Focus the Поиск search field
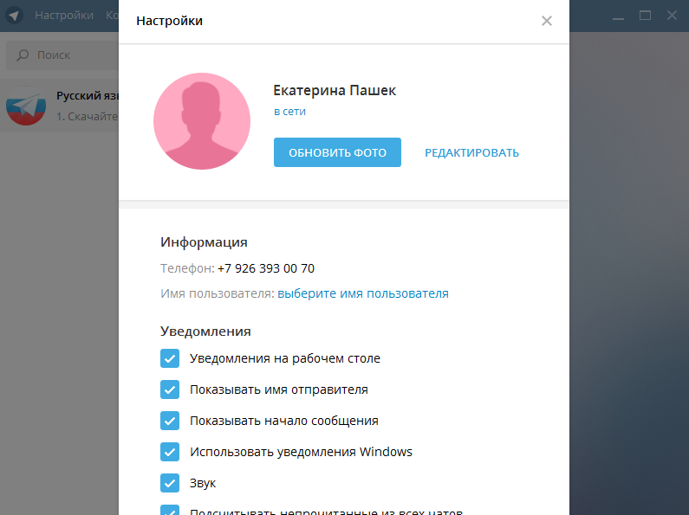 [x=62, y=55]
